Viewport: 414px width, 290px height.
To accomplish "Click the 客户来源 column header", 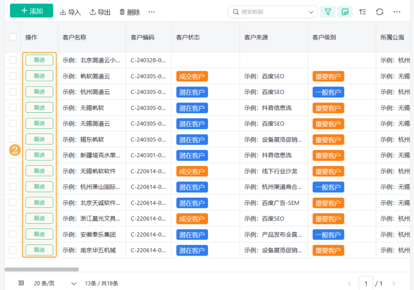I will [x=256, y=37].
